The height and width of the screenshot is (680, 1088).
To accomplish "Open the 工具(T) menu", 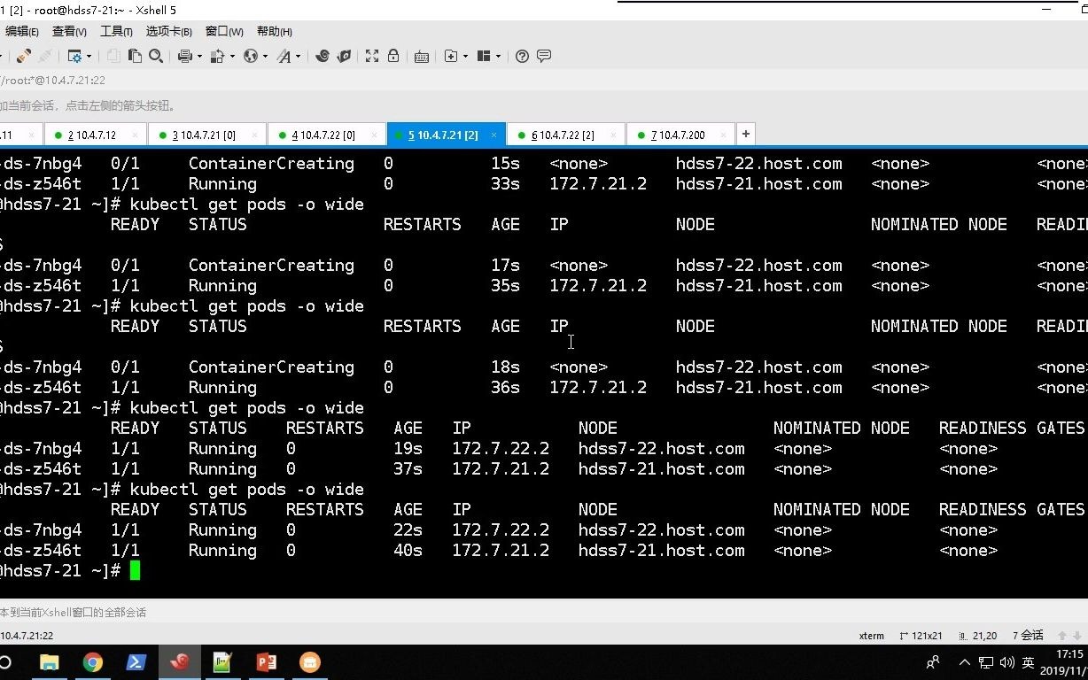I will (x=116, y=32).
